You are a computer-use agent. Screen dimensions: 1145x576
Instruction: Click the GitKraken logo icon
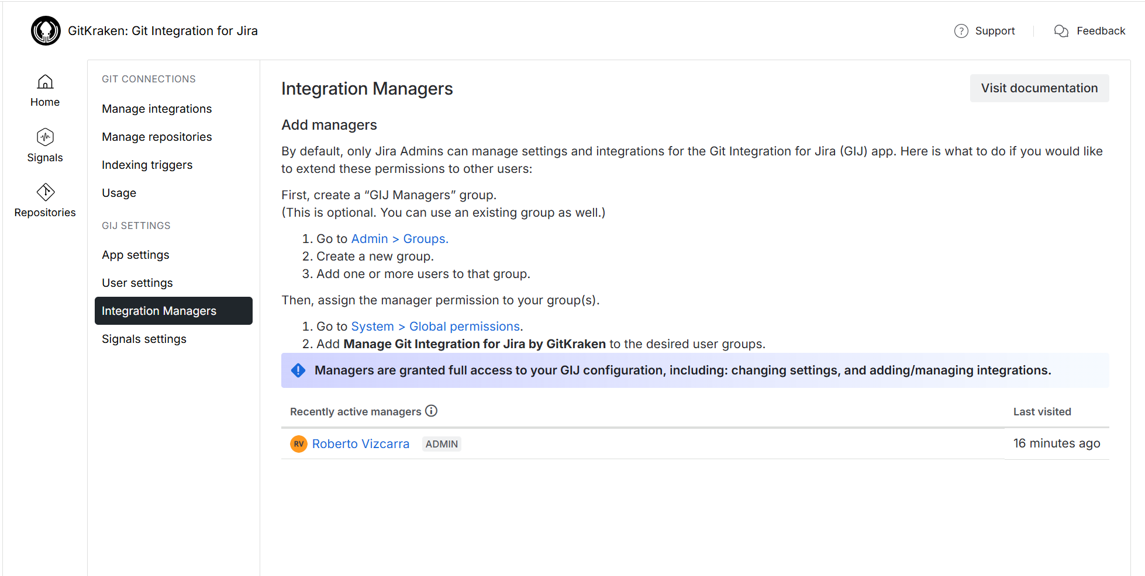(x=46, y=31)
